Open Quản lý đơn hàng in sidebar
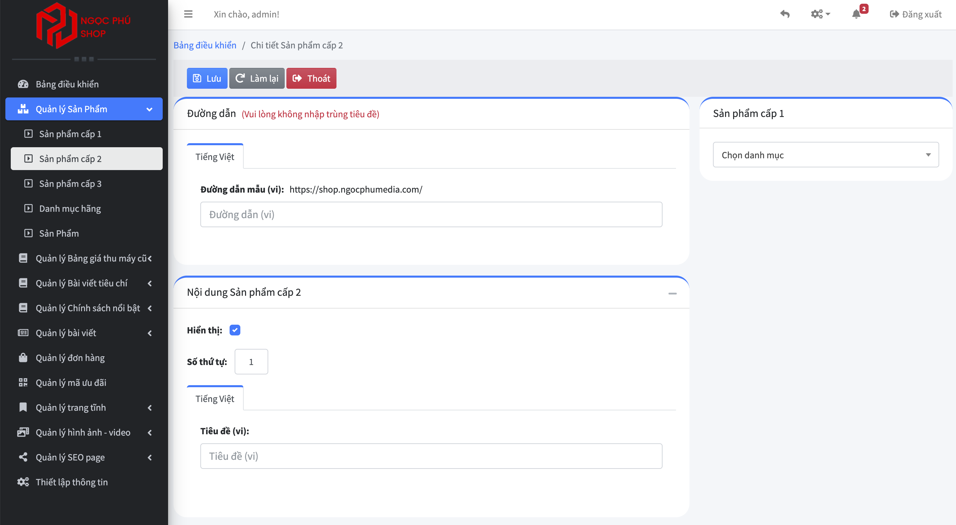This screenshot has height=525, width=956. pos(70,358)
